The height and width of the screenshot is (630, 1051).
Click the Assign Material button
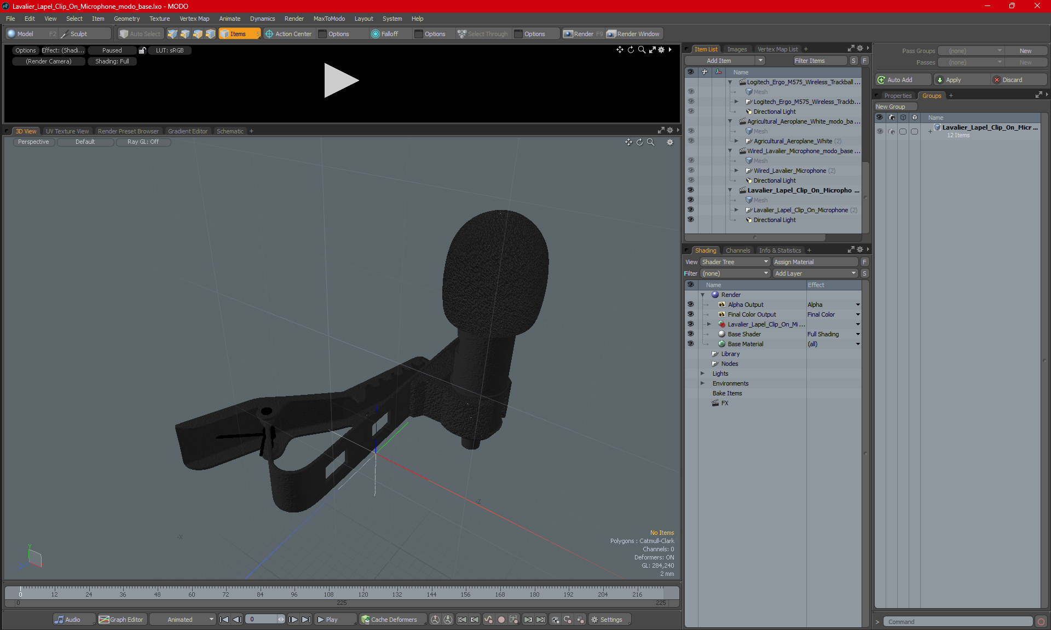[x=815, y=262]
